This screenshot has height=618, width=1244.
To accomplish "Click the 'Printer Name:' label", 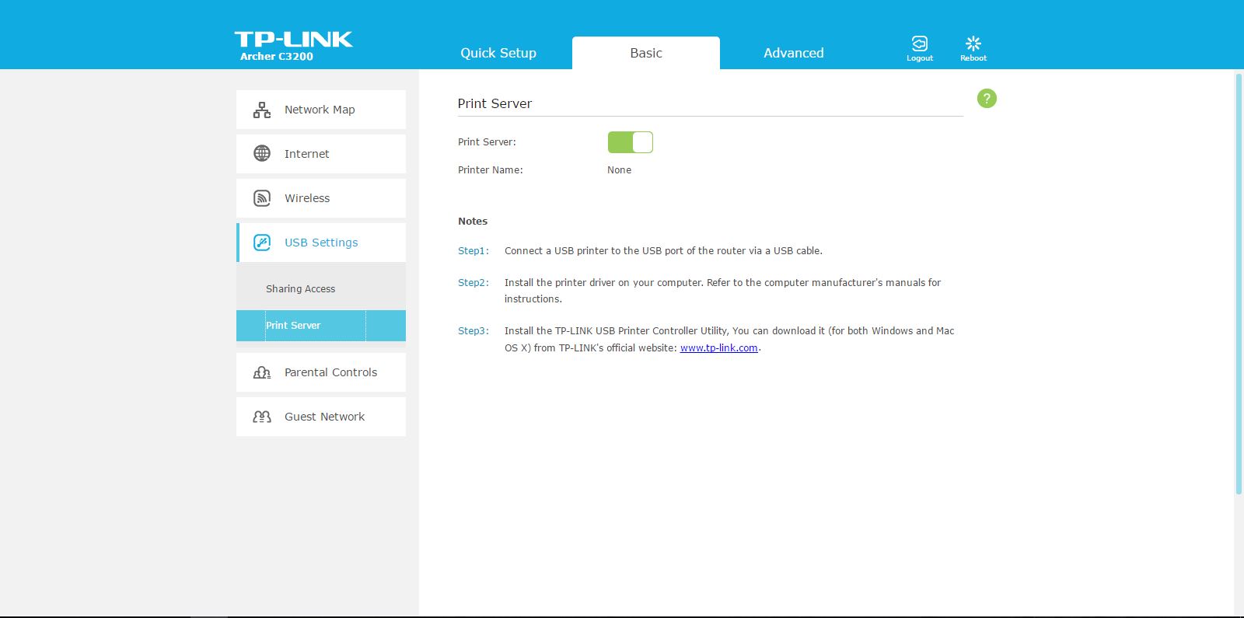I will coord(491,170).
